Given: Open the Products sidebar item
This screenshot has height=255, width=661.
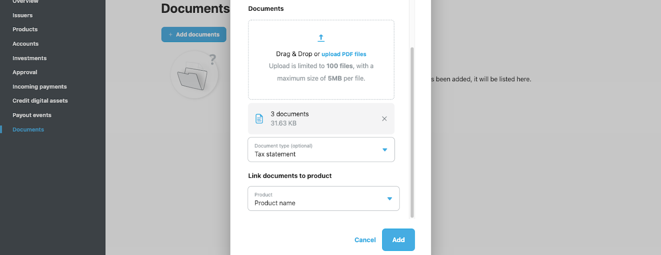Looking at the screenshot, I should (25, 29).
